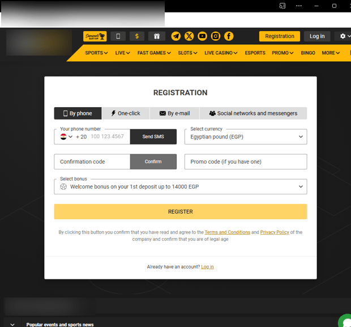Click the dollar payments icon
351x327 pixels.
tap(137, 36)
